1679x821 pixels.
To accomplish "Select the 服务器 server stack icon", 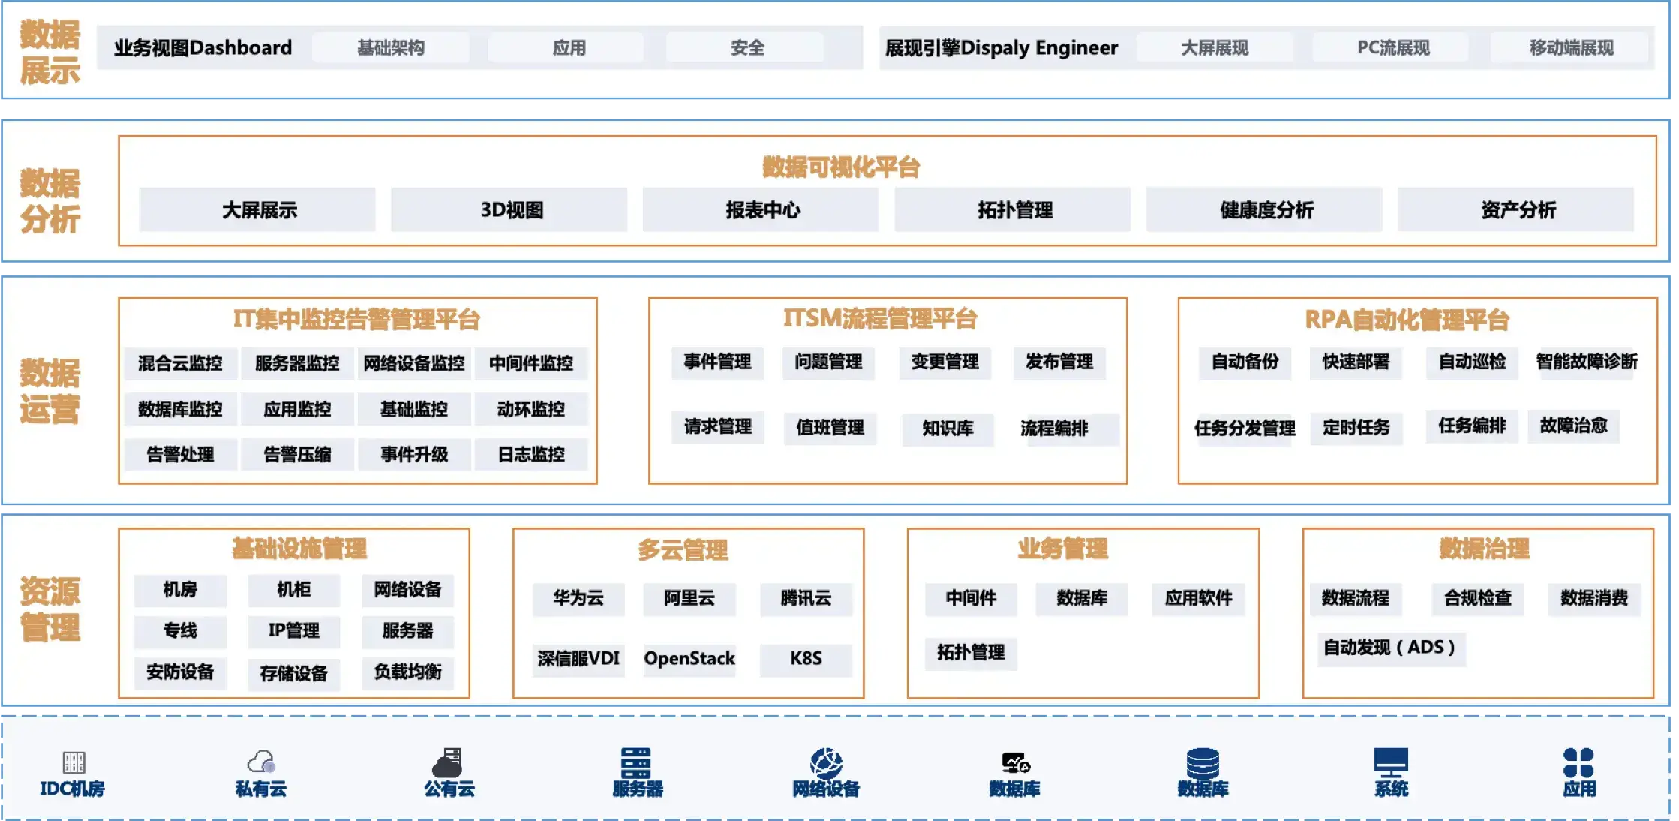I will [x=636, y=762].
